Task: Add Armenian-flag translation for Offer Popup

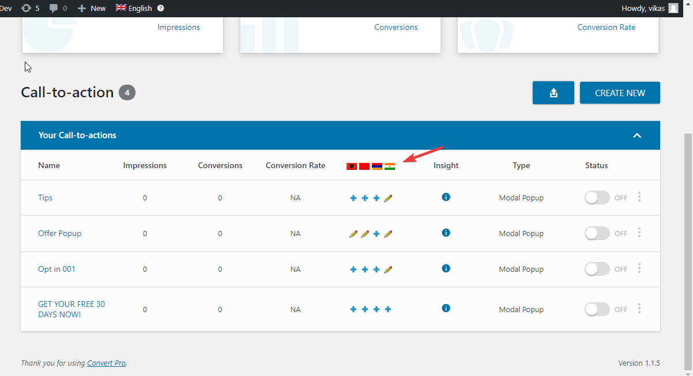Action: pos(376,234)
